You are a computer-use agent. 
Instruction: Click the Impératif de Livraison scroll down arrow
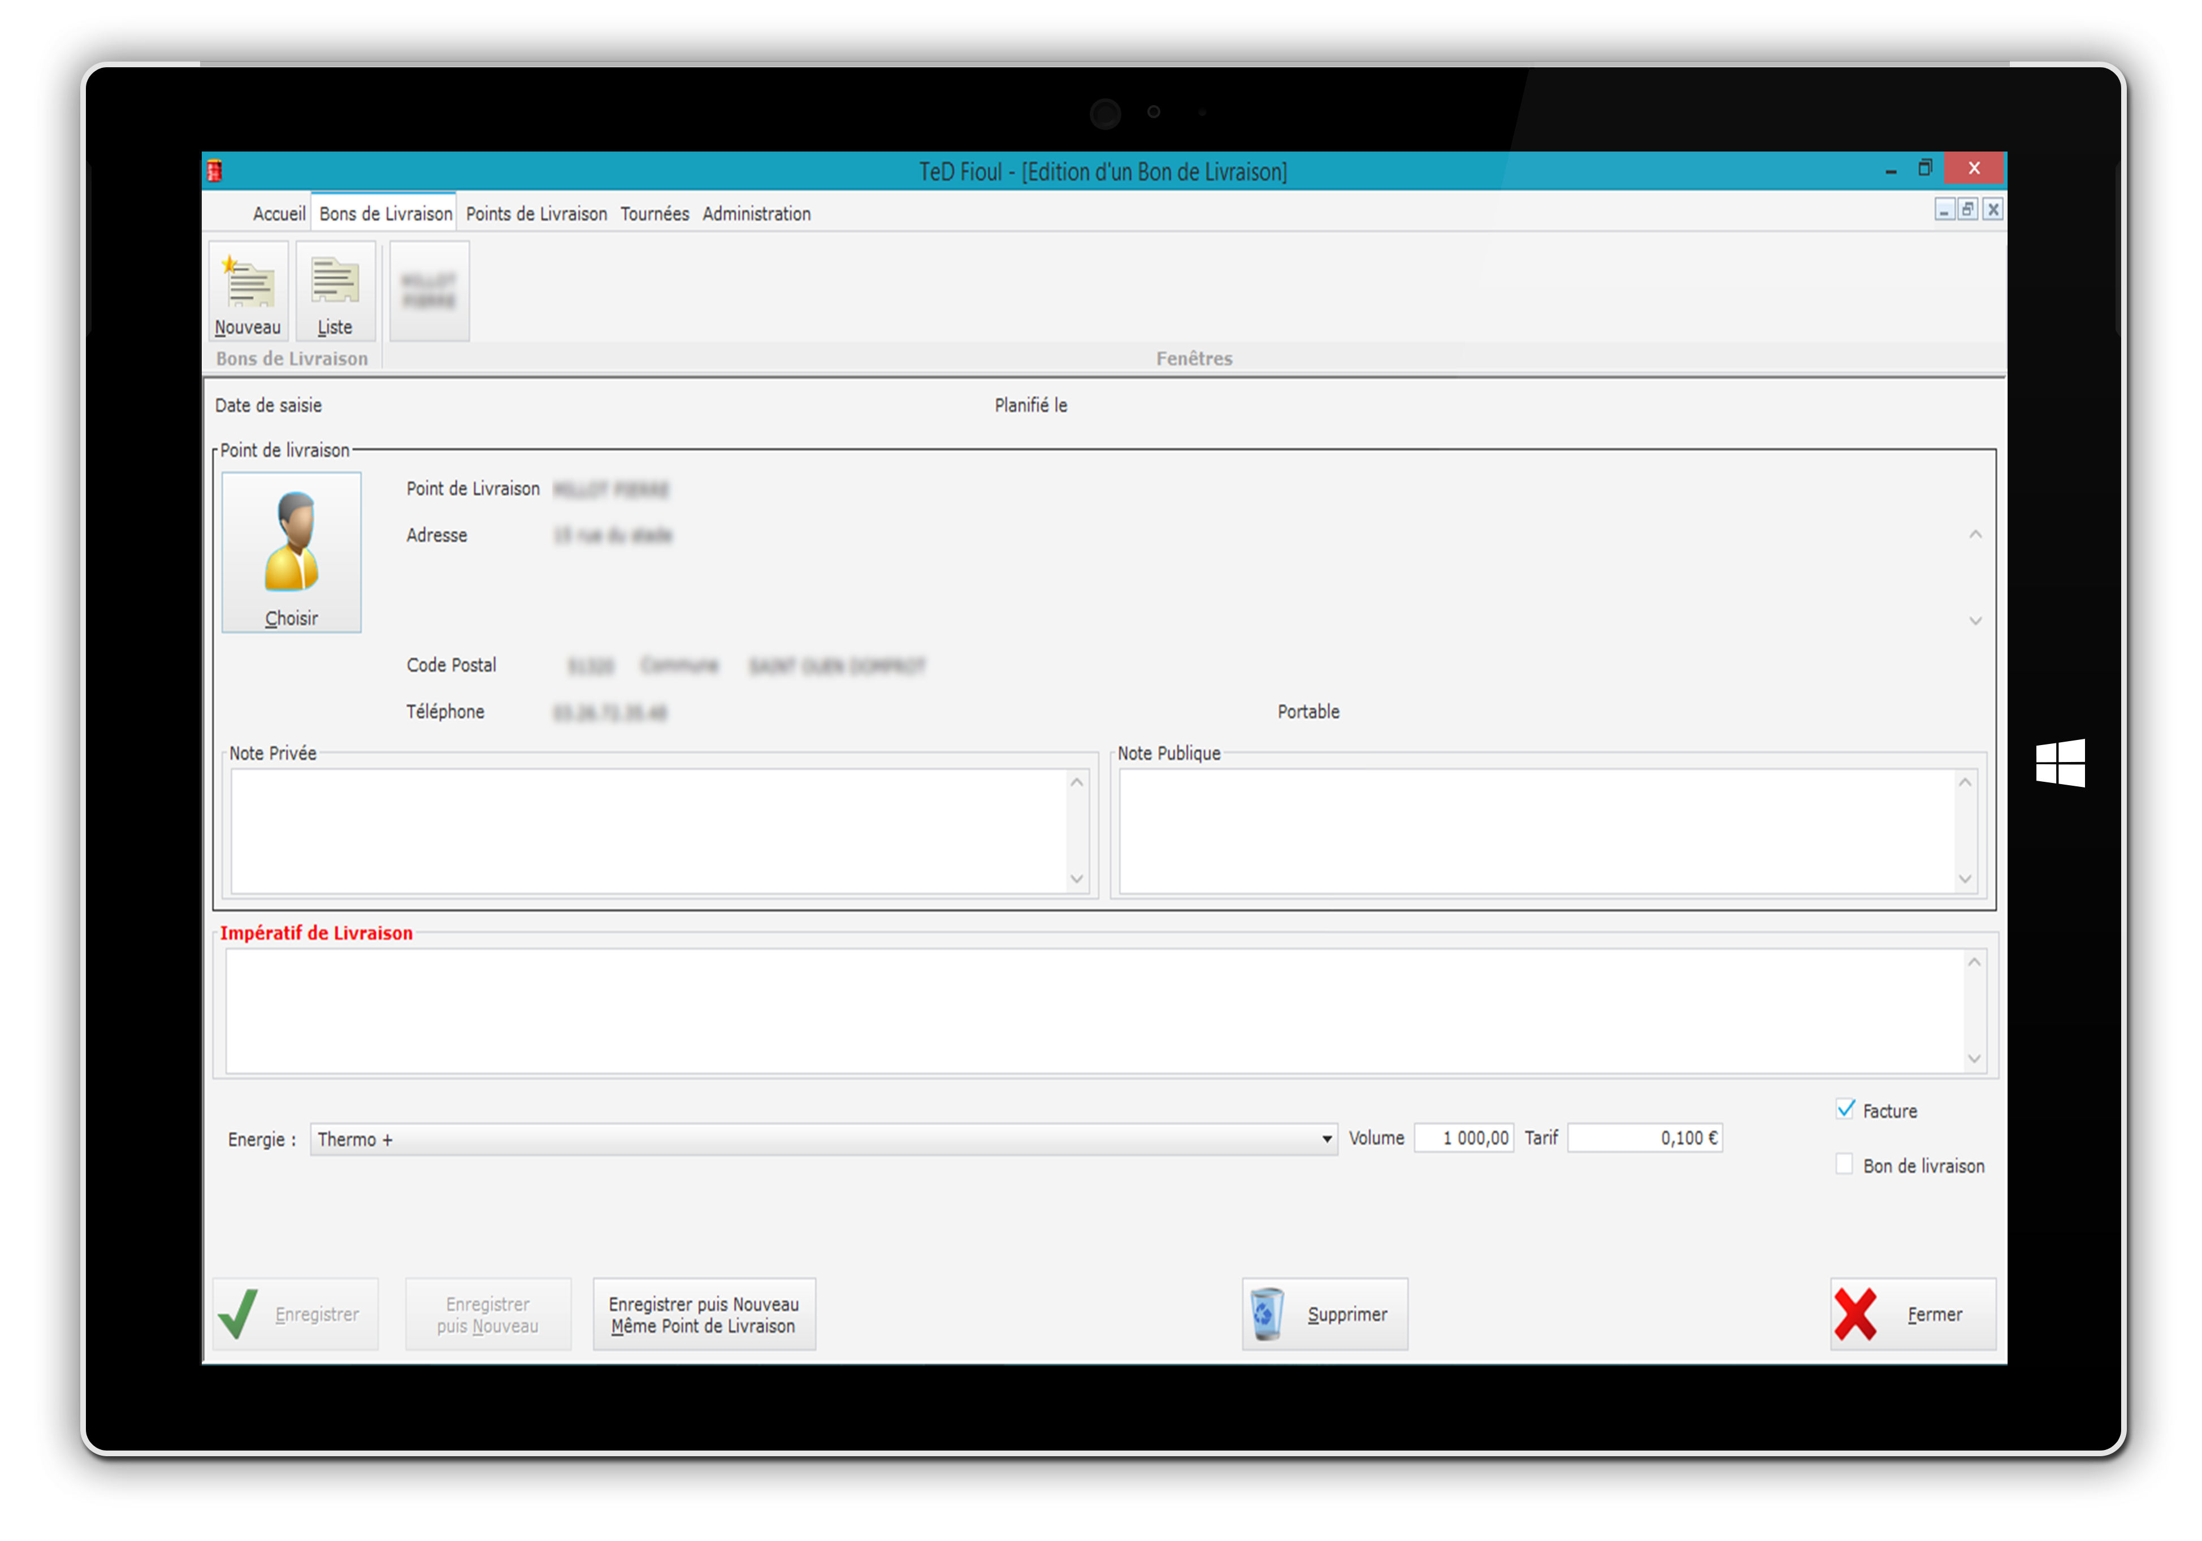coord(1974,1058)
